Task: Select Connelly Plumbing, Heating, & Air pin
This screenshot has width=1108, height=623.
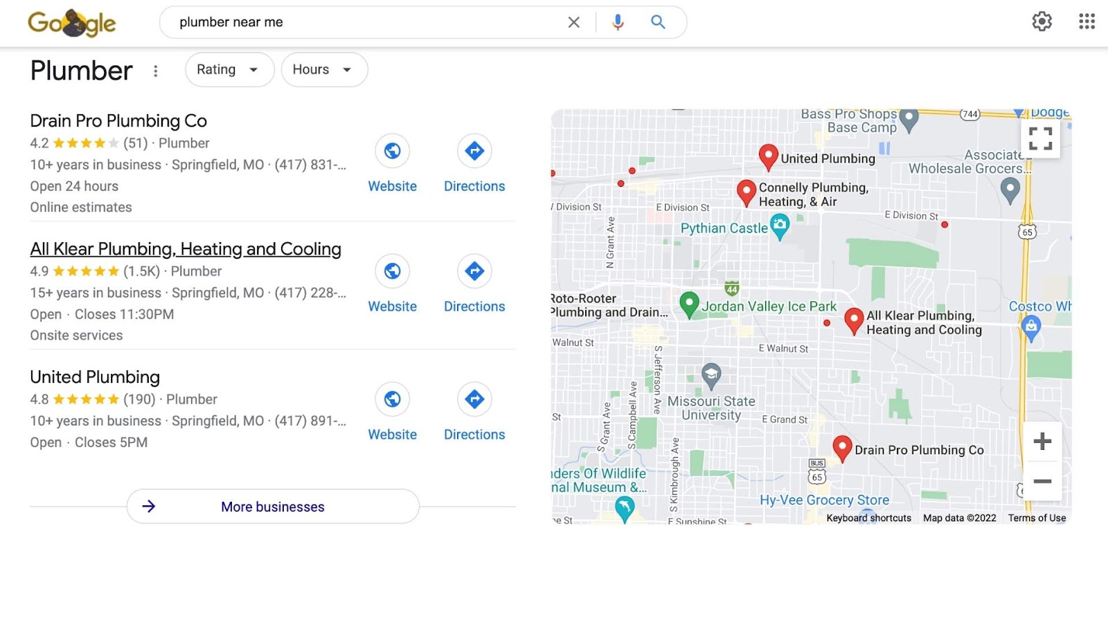Action: click(746, 193)
